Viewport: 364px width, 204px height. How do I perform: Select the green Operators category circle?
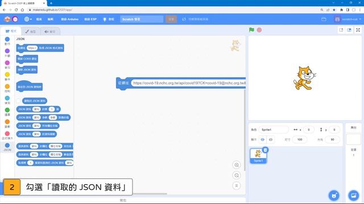click(7, 110)
